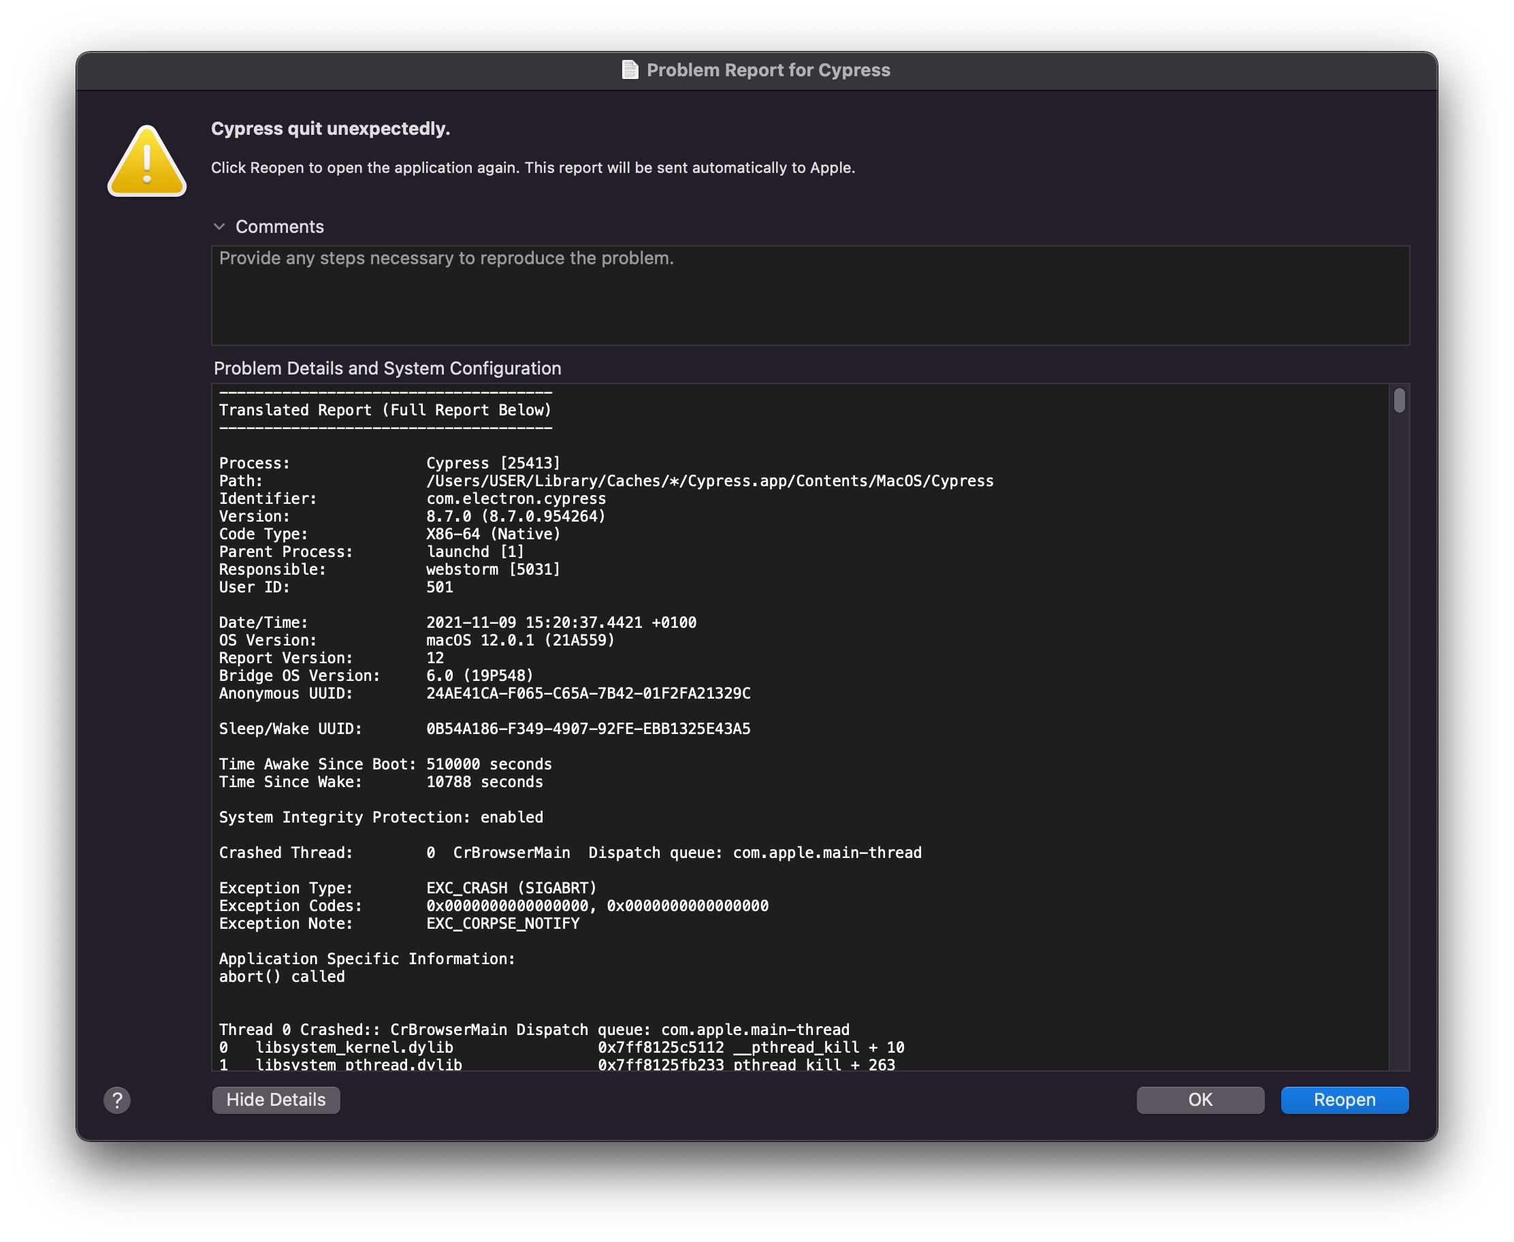Click the Crashed Thread entry

coord(569,851)
